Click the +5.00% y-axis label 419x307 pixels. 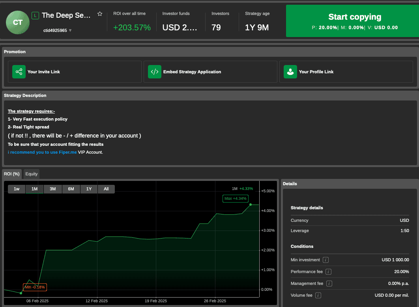(268, 191)
